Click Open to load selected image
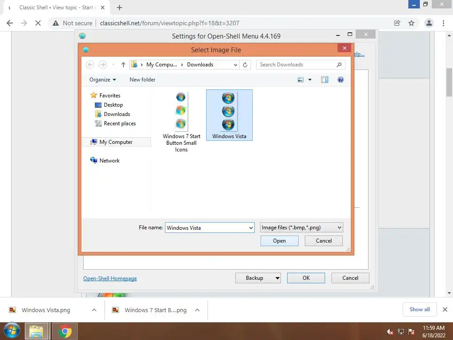The image size is (453, 340). 280,241
